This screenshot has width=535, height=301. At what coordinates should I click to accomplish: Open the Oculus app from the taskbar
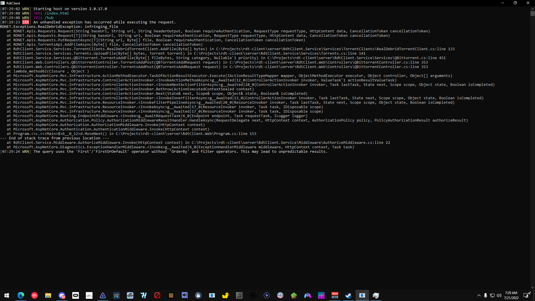click(76, 295)
